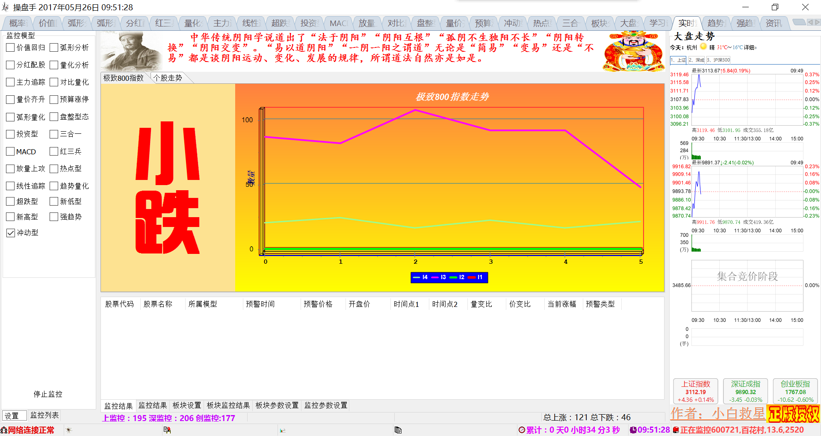The image size is (821, 436).
Task: Click the 深证成指 quote box
Action: (x=745, y=392)
